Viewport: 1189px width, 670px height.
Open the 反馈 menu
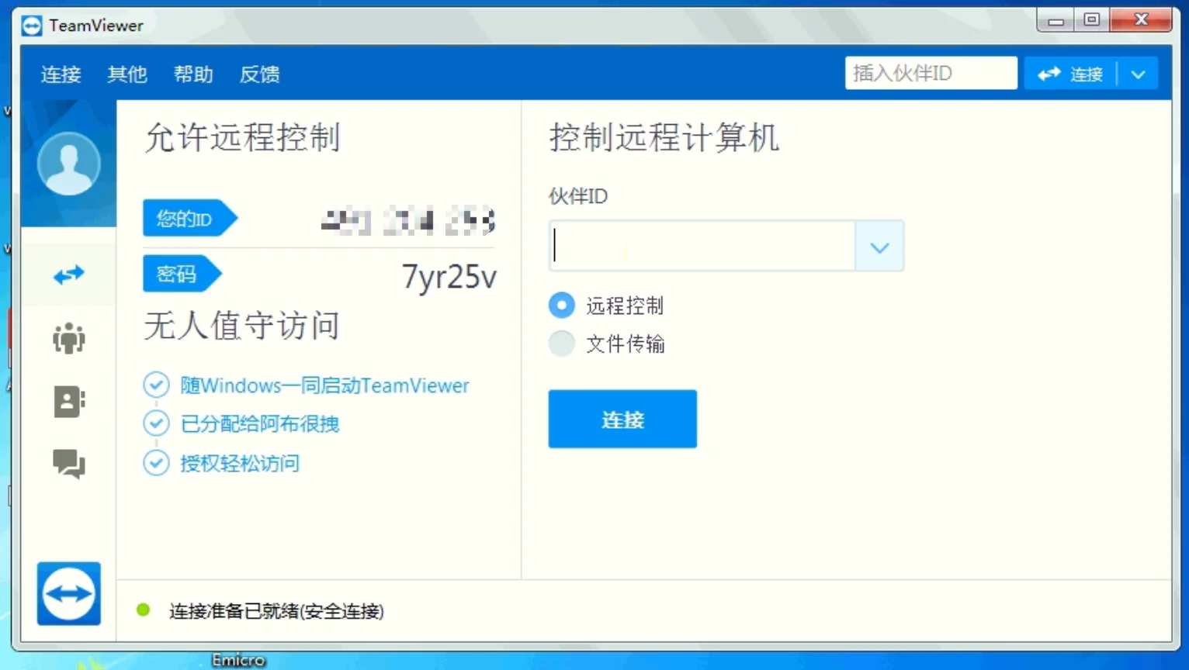[260, 74]
